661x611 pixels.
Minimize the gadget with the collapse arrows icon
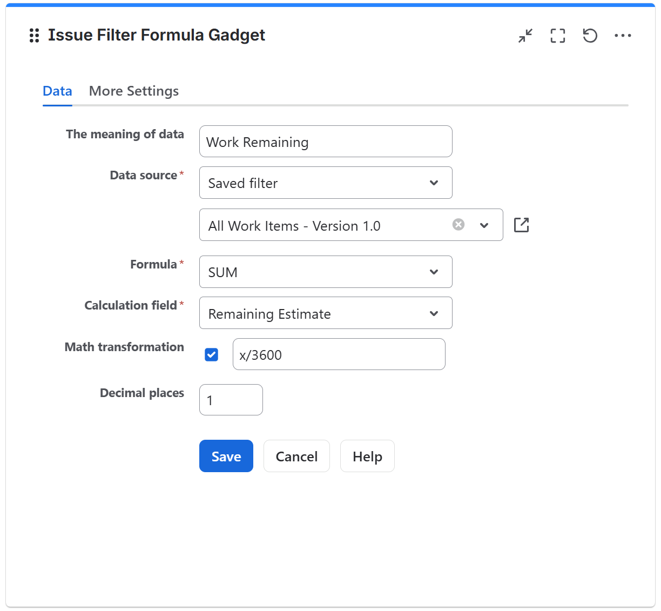click(x=525, y=36)
